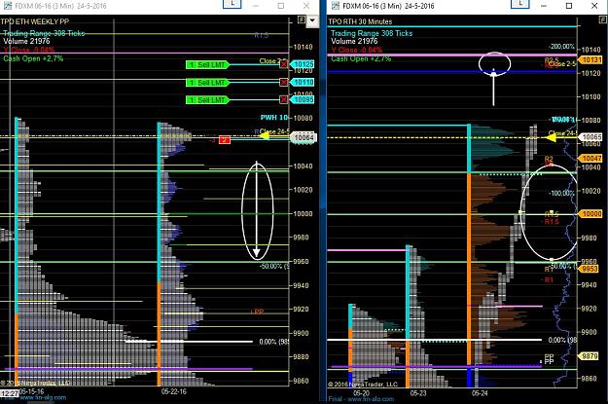The image size is (608, 404).
Task: Click the 12:27 time label in left chart
Action: click(9, 393)
